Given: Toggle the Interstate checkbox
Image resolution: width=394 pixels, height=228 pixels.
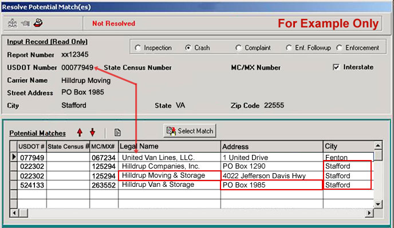Looking at the screenshot, I should click(x=336, y=67).
